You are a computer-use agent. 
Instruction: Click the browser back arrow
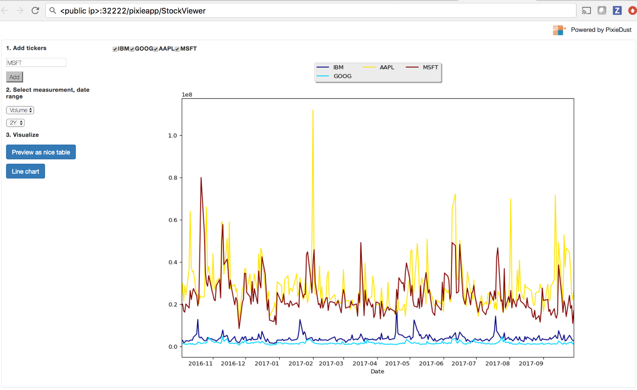click(x=4, y=10)
